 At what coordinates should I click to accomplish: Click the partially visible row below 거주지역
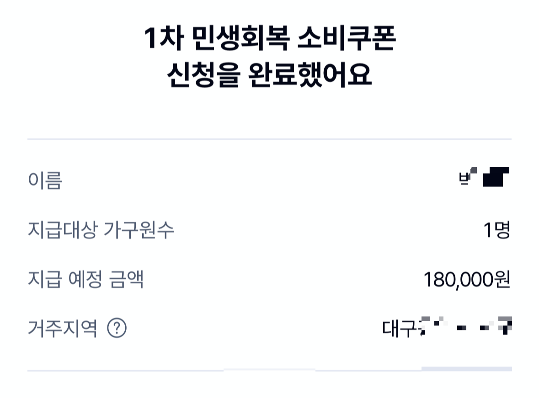[270, 370]
